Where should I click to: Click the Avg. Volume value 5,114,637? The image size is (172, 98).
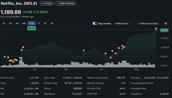click(77, 94)
